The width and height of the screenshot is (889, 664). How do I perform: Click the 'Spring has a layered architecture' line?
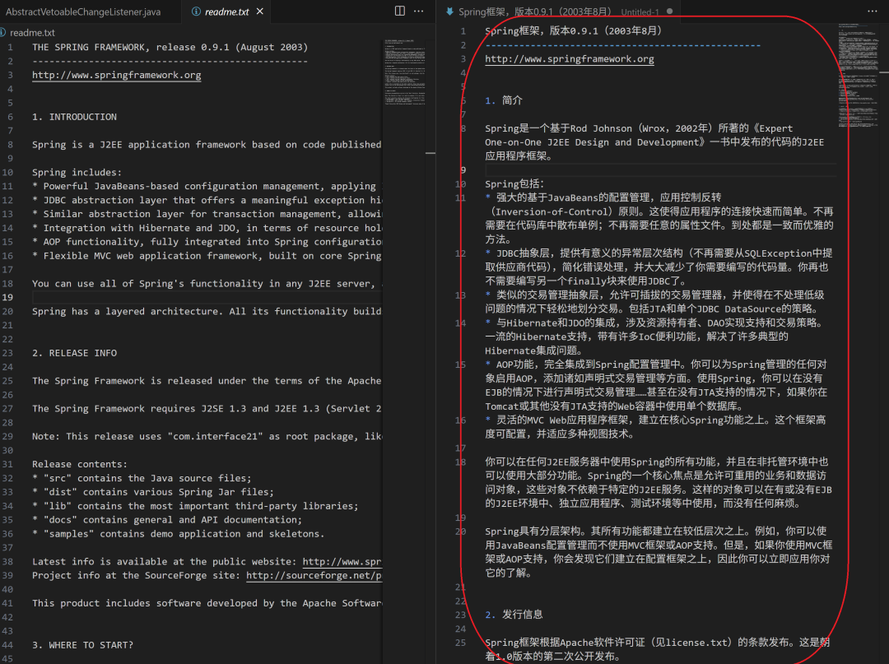[207, 311]
